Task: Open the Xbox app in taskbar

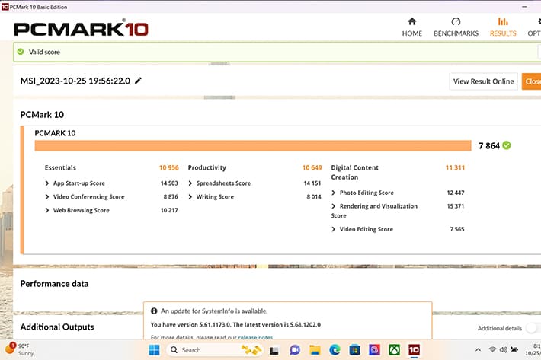Action: tap(395, 350)
